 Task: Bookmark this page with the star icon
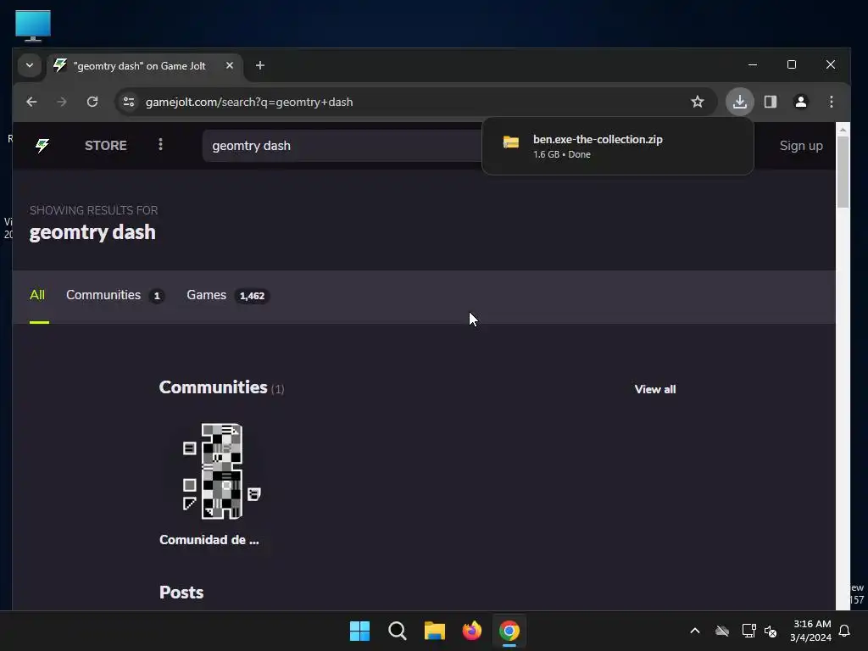698,102
